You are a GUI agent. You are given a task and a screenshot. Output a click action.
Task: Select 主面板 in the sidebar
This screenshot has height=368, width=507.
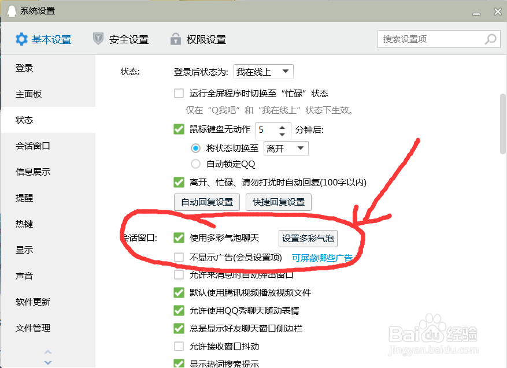(x=48, y=94)
